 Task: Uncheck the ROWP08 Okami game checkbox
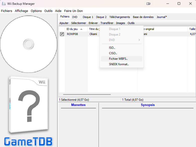point(62,34)
